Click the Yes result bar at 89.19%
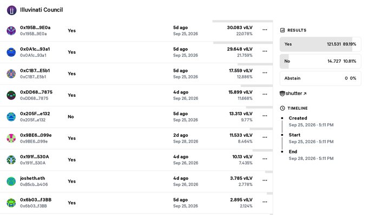 [320, 44]
